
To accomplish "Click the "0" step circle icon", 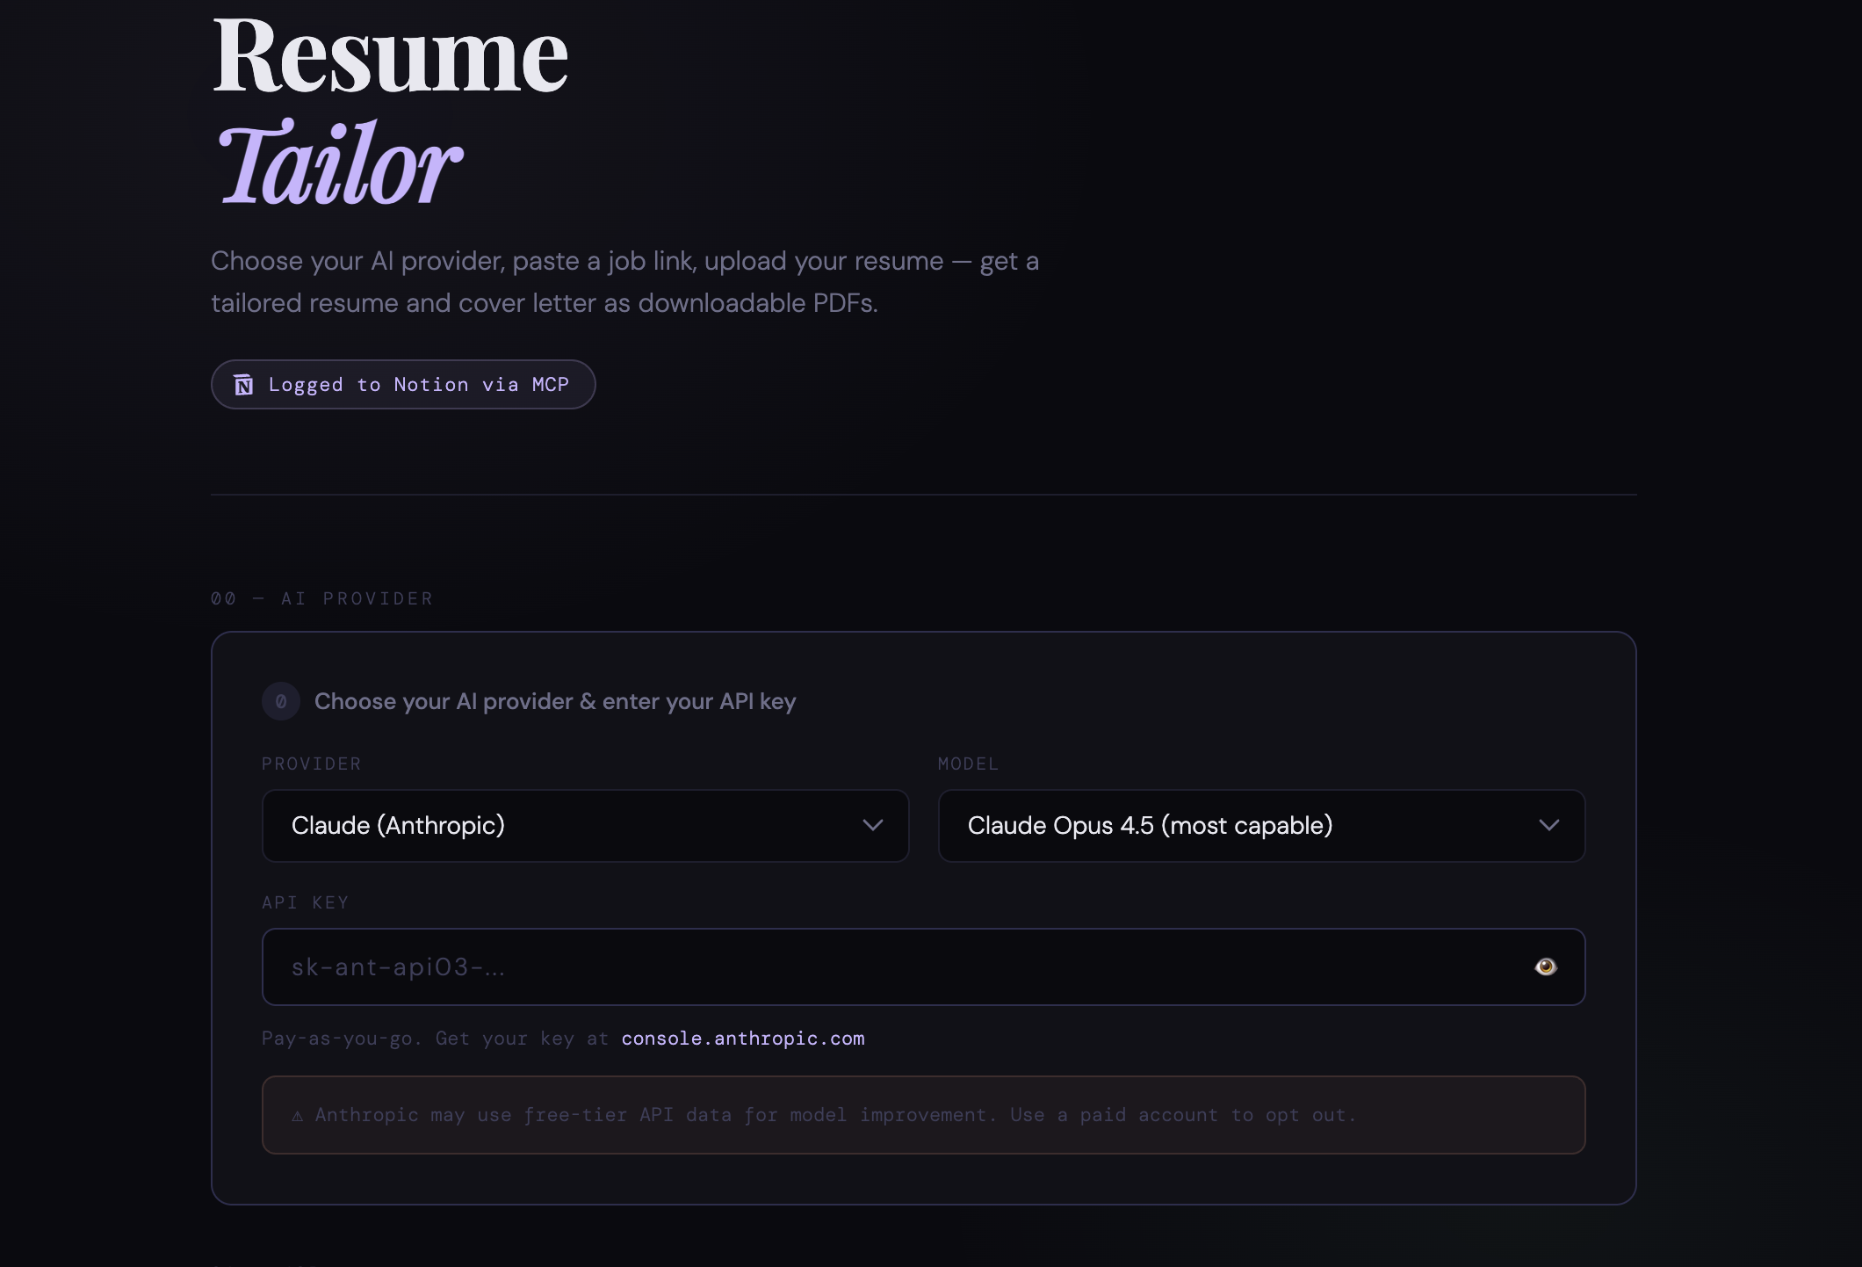I will click(x=281, y=701).
